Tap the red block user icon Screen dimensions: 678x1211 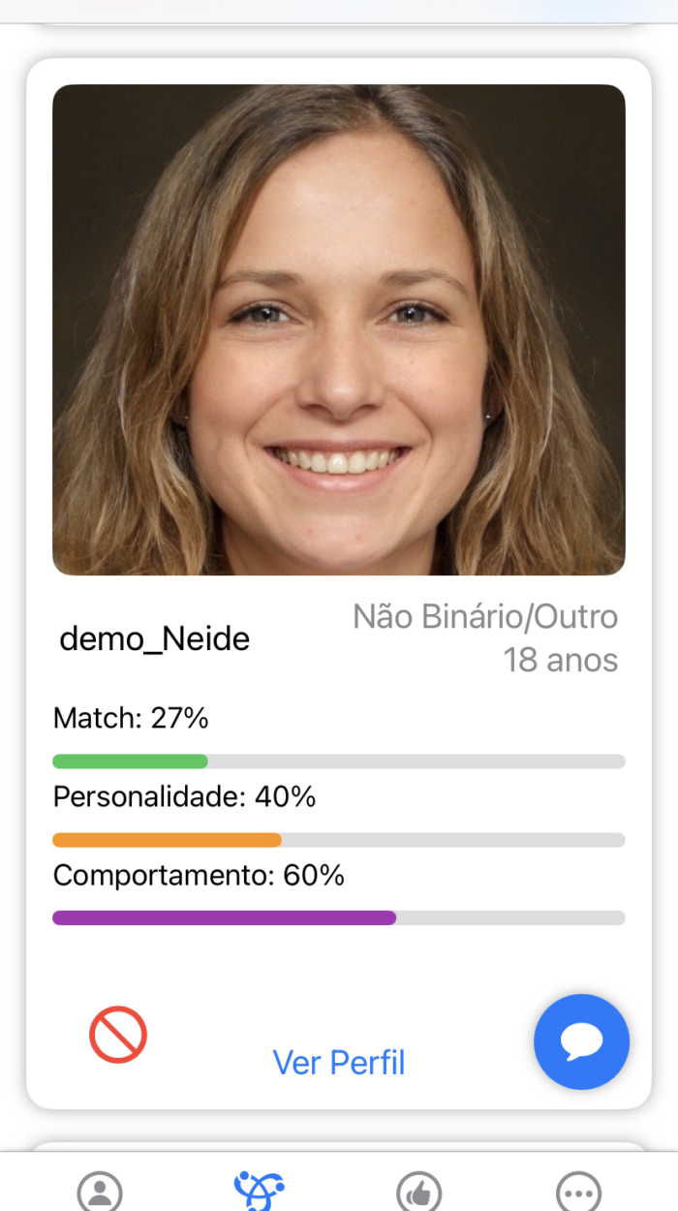[x=118, y=1035]
